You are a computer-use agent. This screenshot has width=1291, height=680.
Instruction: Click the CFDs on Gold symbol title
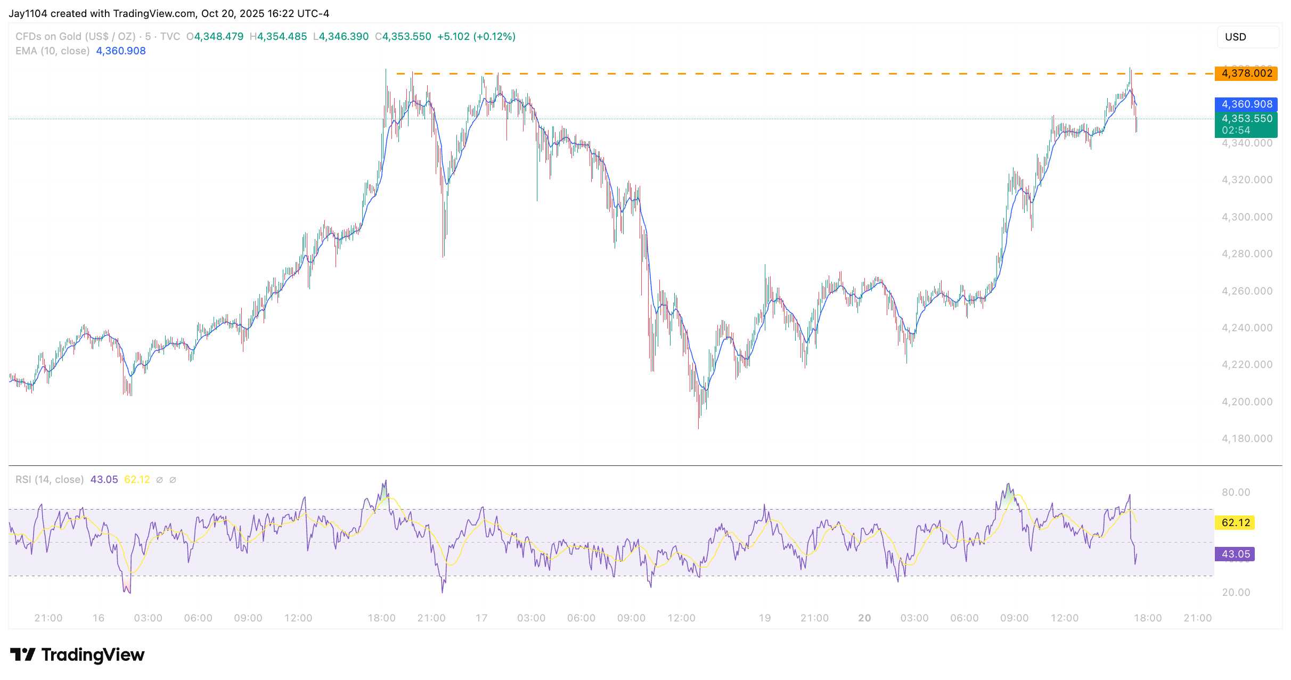tap(75, 37)
